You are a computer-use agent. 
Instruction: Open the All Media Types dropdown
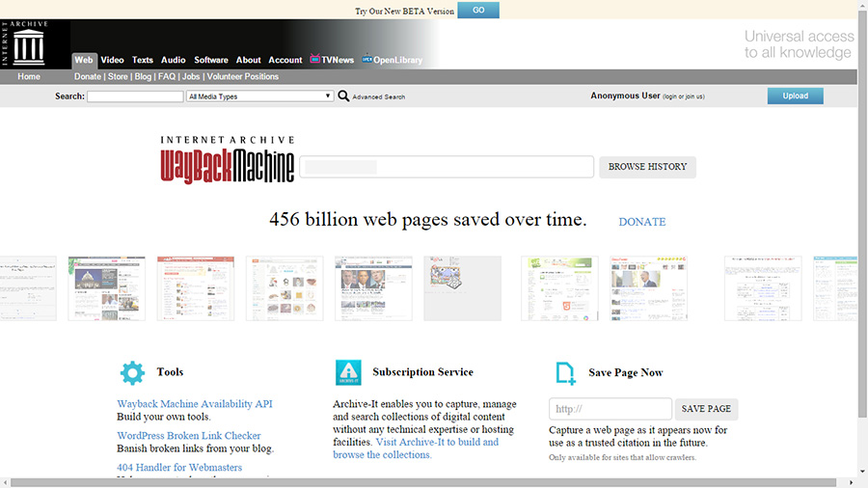[259, 96]
